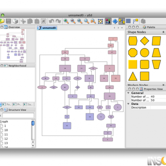Click the Structure View scrollbar thumb
This screenshot has width=166, height=166.
[33, 123]
